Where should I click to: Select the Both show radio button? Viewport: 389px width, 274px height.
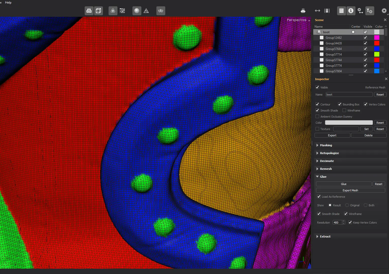point(366,205)
